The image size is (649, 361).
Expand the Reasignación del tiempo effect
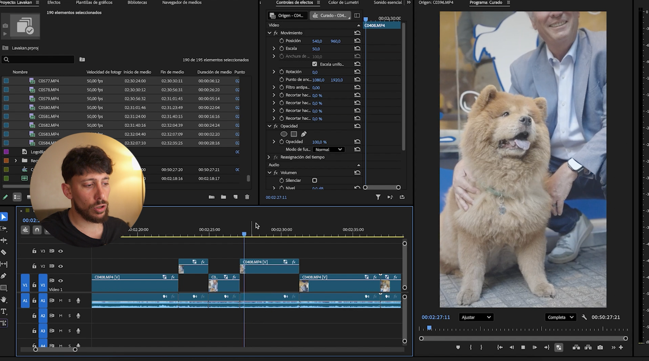(270, 157)
